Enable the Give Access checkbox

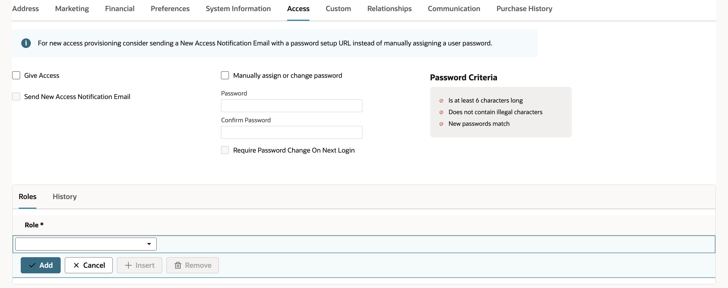click(16, 75)
